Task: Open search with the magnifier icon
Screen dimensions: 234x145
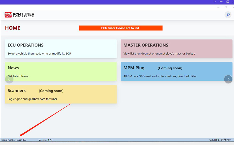Action: [228, 15]
